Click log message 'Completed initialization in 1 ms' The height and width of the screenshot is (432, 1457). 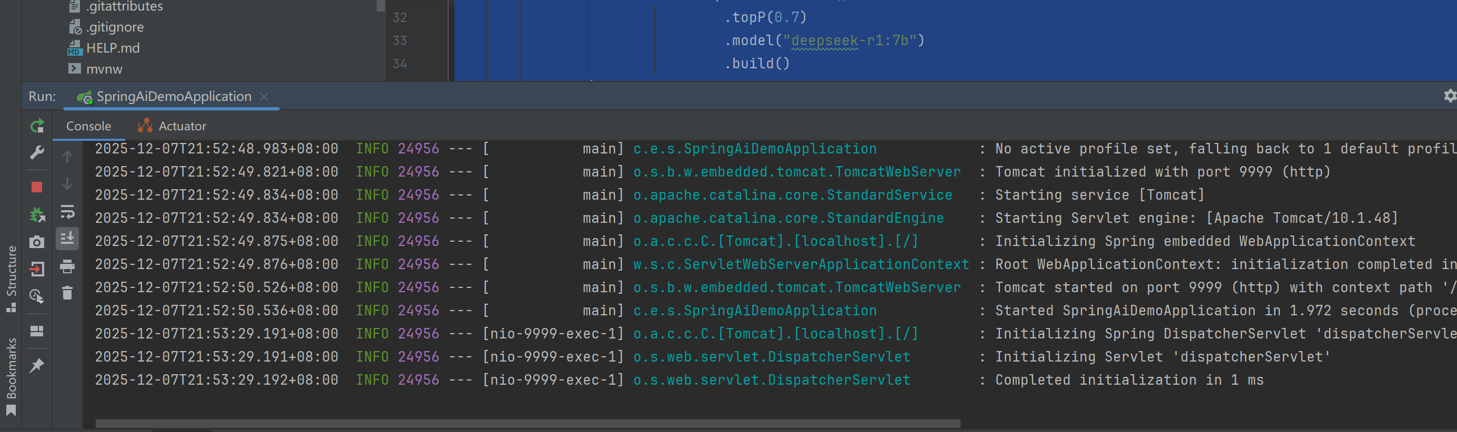click(x=1129, y=380)
